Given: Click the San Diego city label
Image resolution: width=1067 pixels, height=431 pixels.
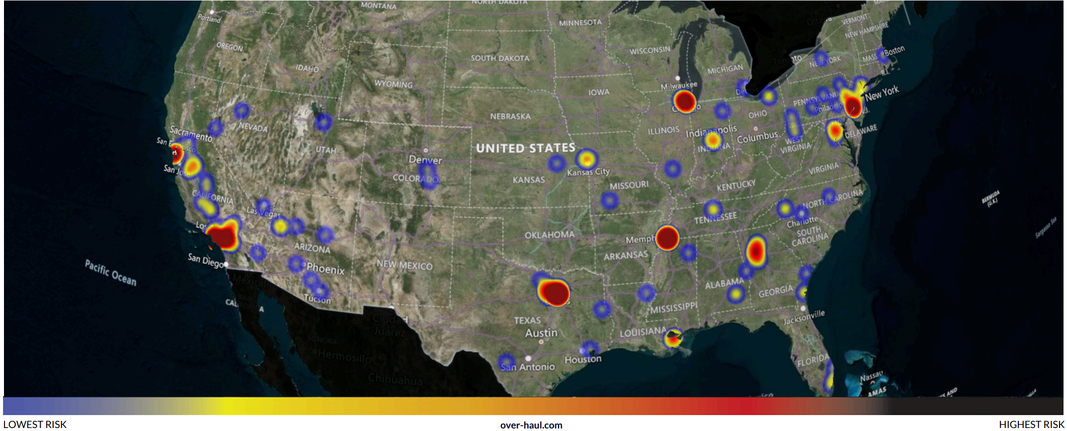Looking at the screenshot, I should click(206, 260).
